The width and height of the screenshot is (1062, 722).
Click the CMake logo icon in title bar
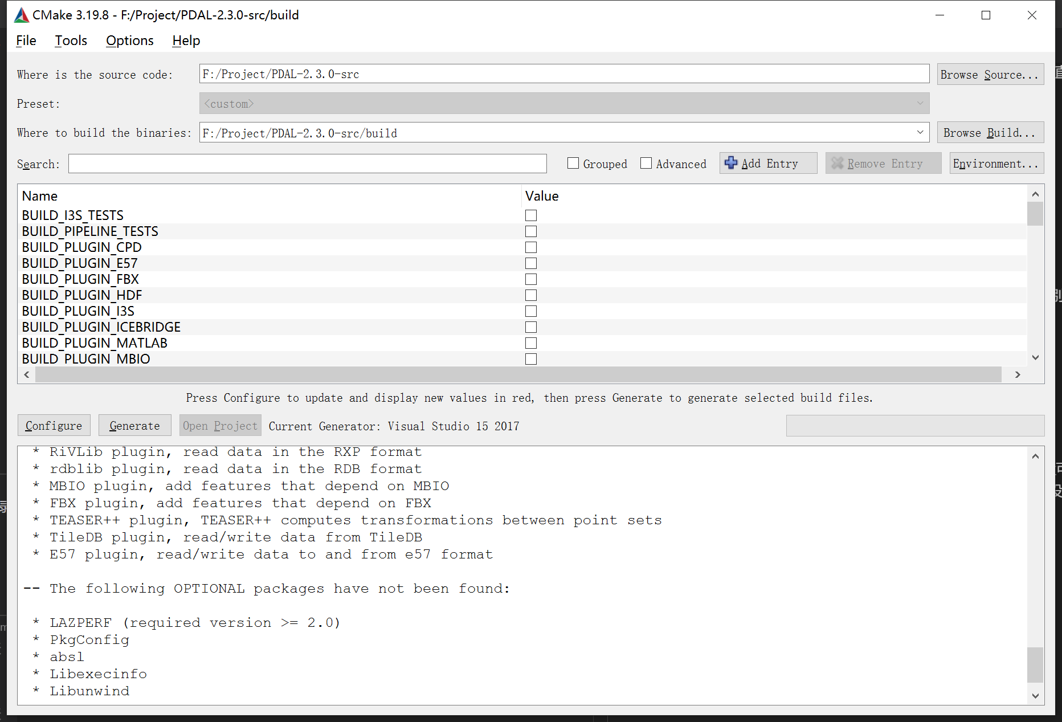(x=22, y=15)
